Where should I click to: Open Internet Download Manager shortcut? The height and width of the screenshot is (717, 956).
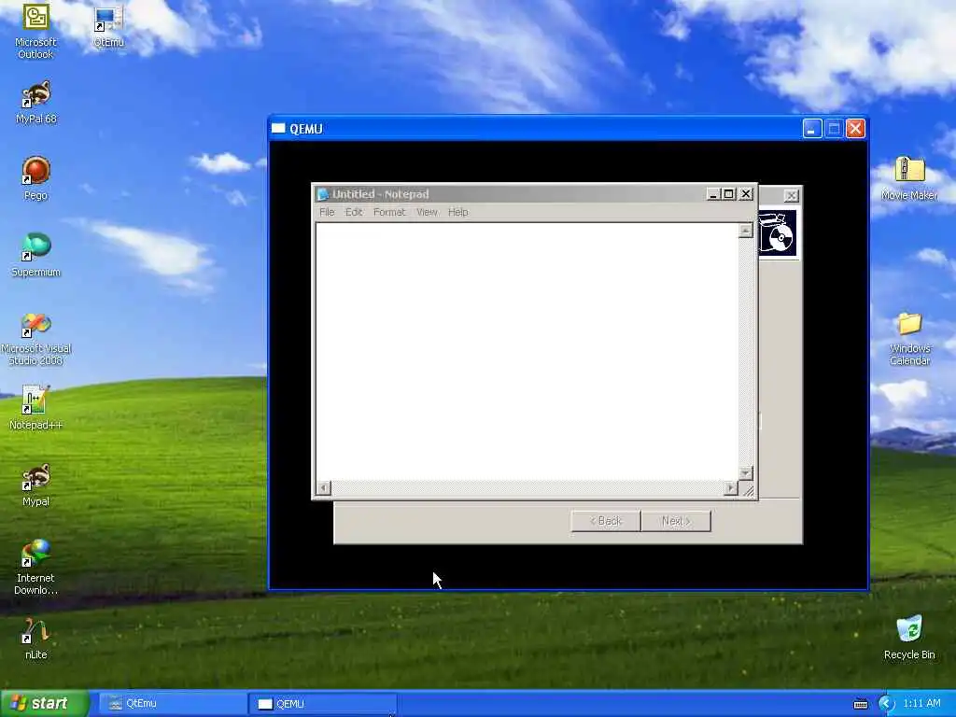point(35,567)
